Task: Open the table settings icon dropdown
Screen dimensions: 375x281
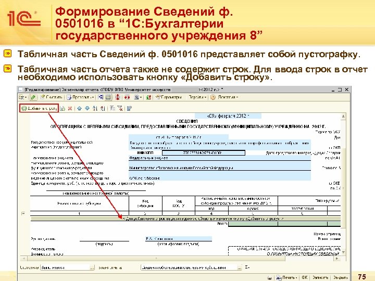Action: (x=137, y=97)
